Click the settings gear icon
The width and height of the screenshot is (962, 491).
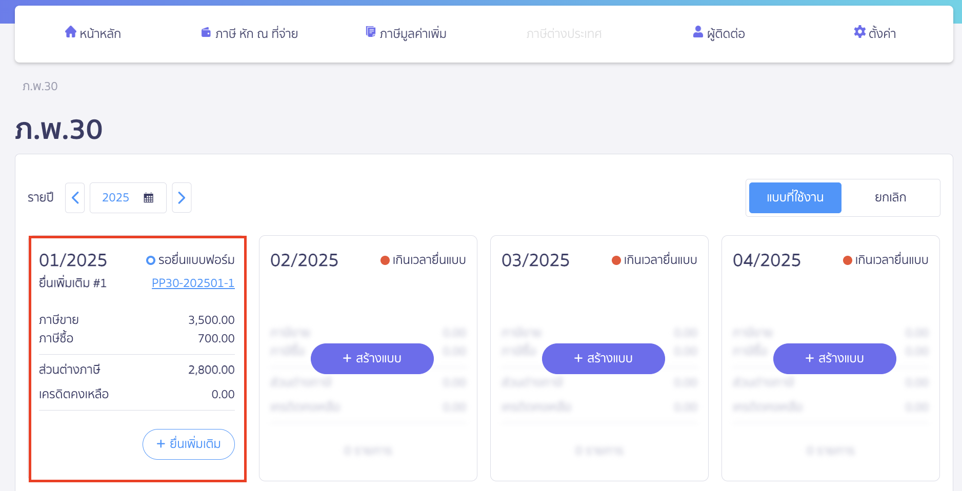[x=859, y=32]
